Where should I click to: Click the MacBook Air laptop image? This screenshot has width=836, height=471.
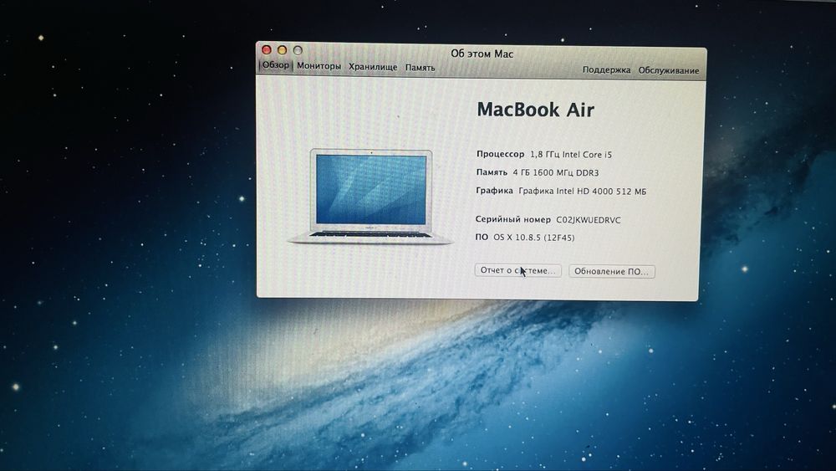[x=371, y=197]
